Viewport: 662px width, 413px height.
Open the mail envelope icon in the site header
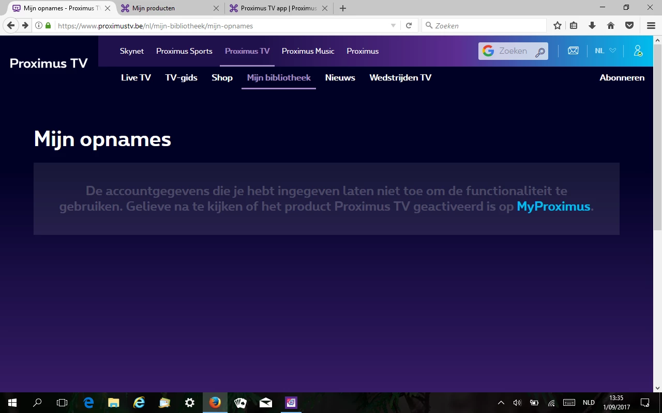coord(573,51)
